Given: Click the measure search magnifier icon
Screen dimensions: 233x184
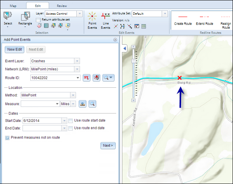Looking at the screenshot, I should (x=92, y=104).
